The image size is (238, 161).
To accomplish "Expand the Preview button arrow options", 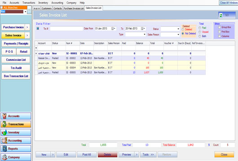I will point(137,155).
